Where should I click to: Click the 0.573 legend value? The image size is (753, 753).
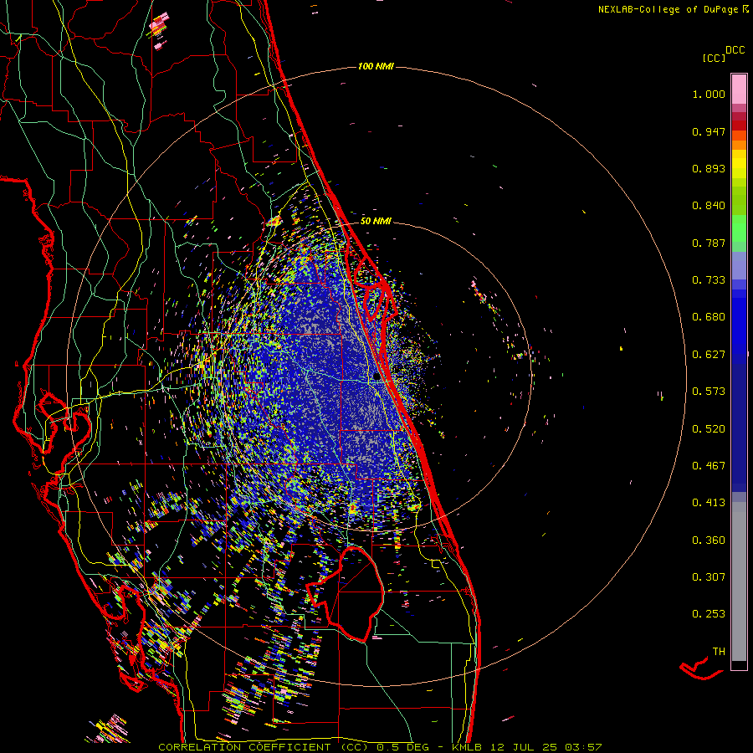(x=709, y=392)
